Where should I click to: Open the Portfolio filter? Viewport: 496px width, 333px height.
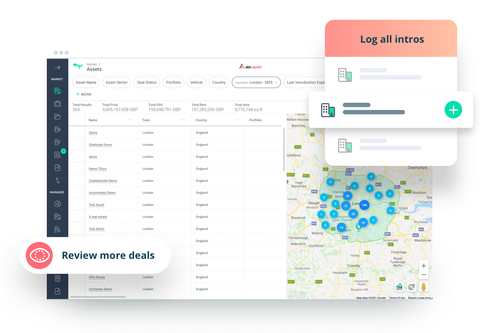coord(174,83)
